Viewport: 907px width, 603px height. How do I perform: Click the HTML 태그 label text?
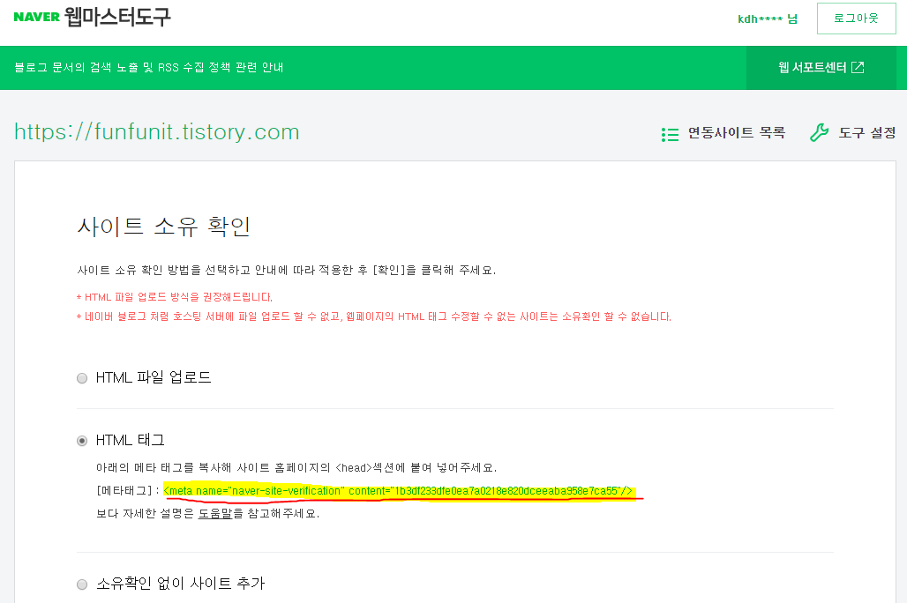point(131,441)
